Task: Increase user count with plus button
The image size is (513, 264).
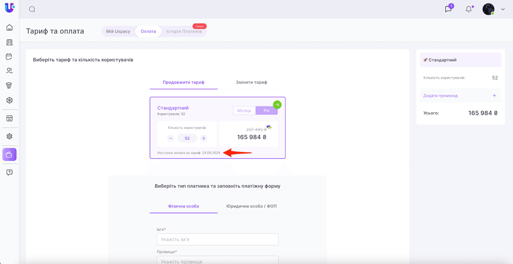Action: 204,138
